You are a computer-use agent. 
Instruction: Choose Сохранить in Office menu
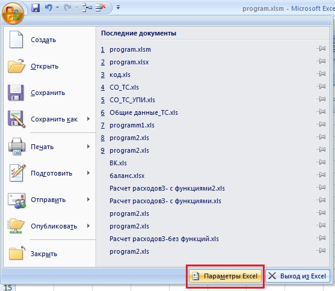point(49,93)
